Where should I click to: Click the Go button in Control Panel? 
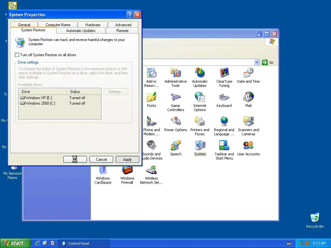click(268, 62)
